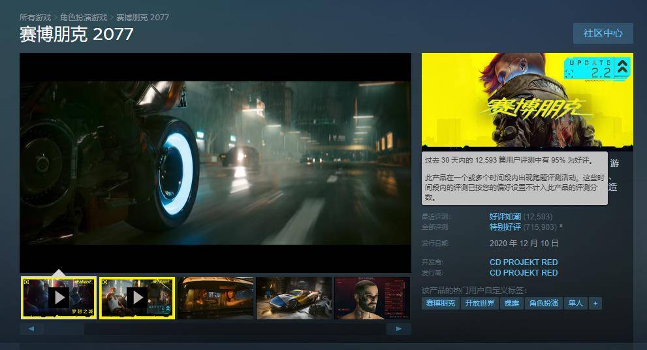Image resolution: width=647 pixels, height=350 pixels.
Task: Open the 好评如潮 recent reviews link
Action: point(505,216)
